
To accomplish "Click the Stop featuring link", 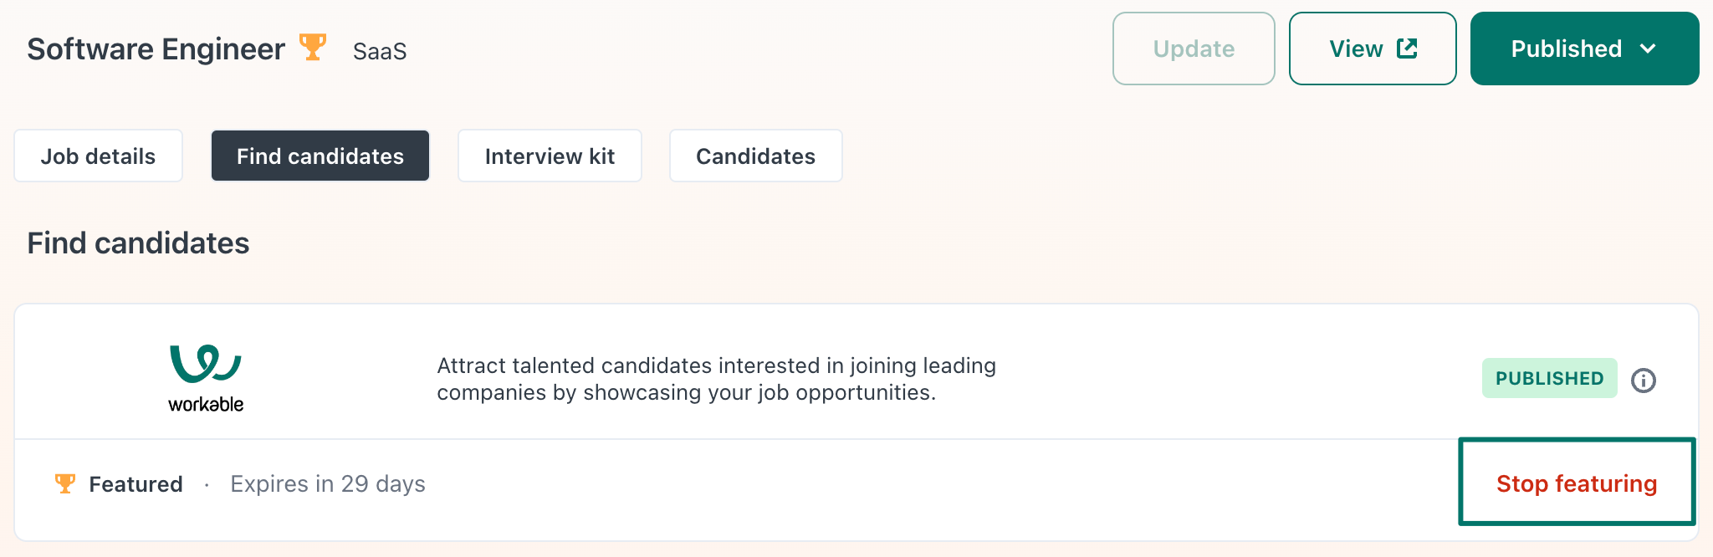I will coord(1577,483).
